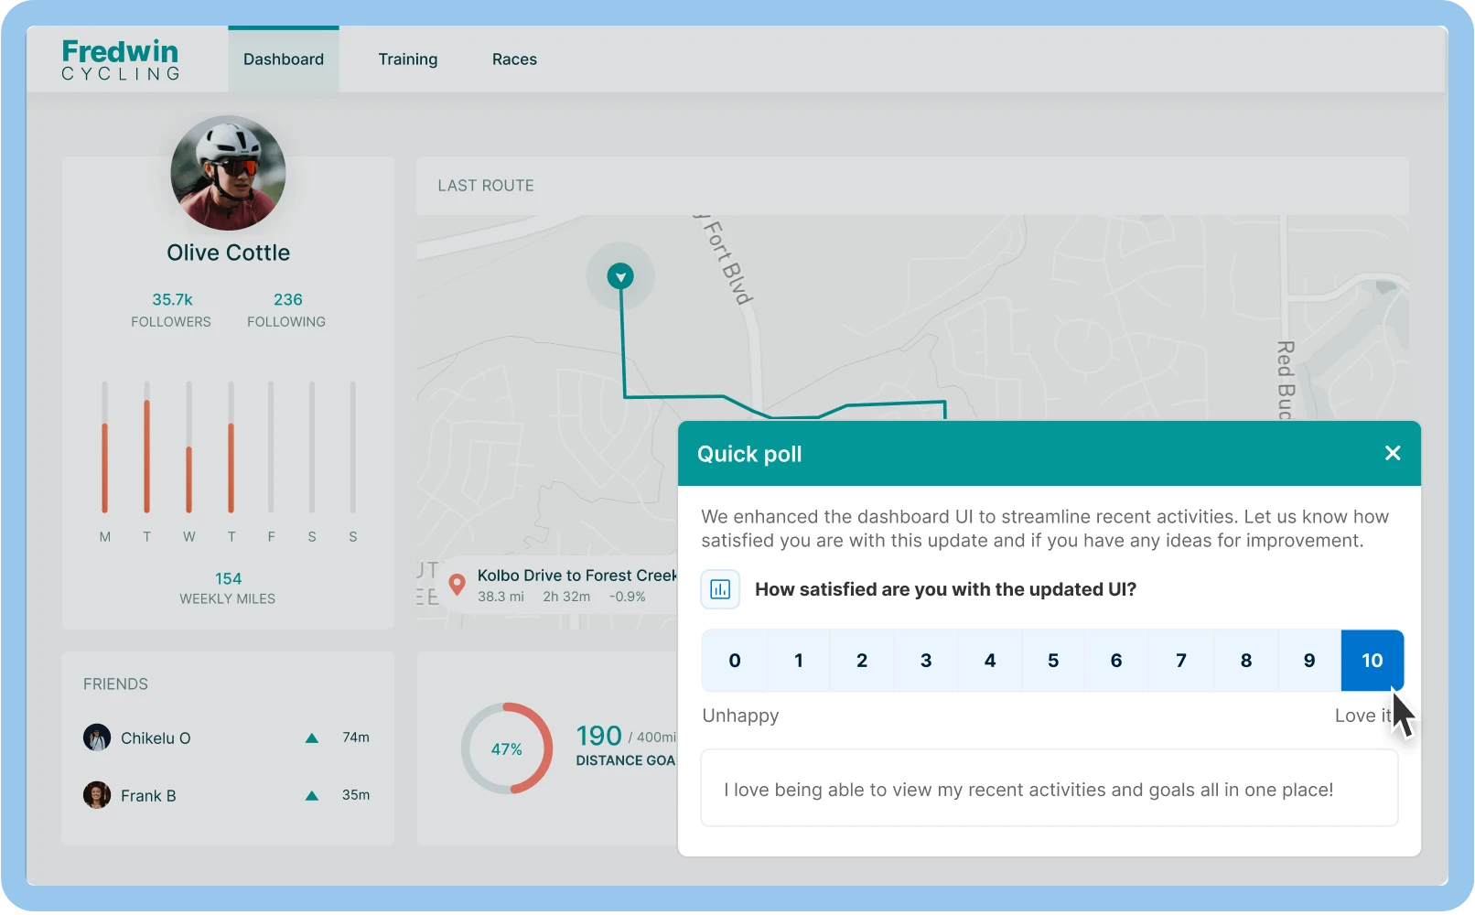The height and width of the screenshot is (915, 1475).
Task: Switch to the Training tab
Action: pos(408,59)
